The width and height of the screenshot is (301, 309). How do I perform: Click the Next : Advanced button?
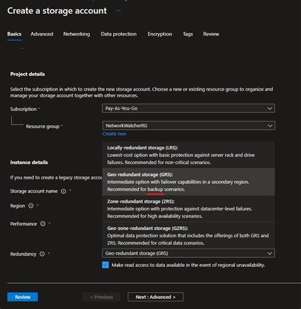[x=156, y=297]
